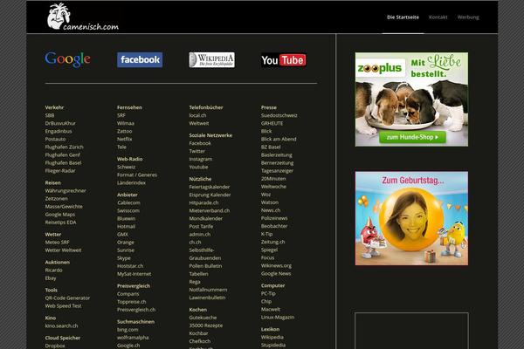Open the Wikipedia logo link
The image size is (524, 349).
tap(212, 60)
